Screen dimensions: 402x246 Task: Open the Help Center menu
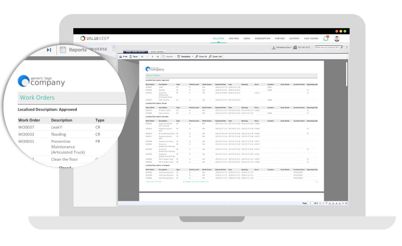[311, 38]
